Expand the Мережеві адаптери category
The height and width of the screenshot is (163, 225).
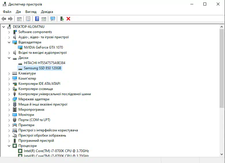click(9, 99)
